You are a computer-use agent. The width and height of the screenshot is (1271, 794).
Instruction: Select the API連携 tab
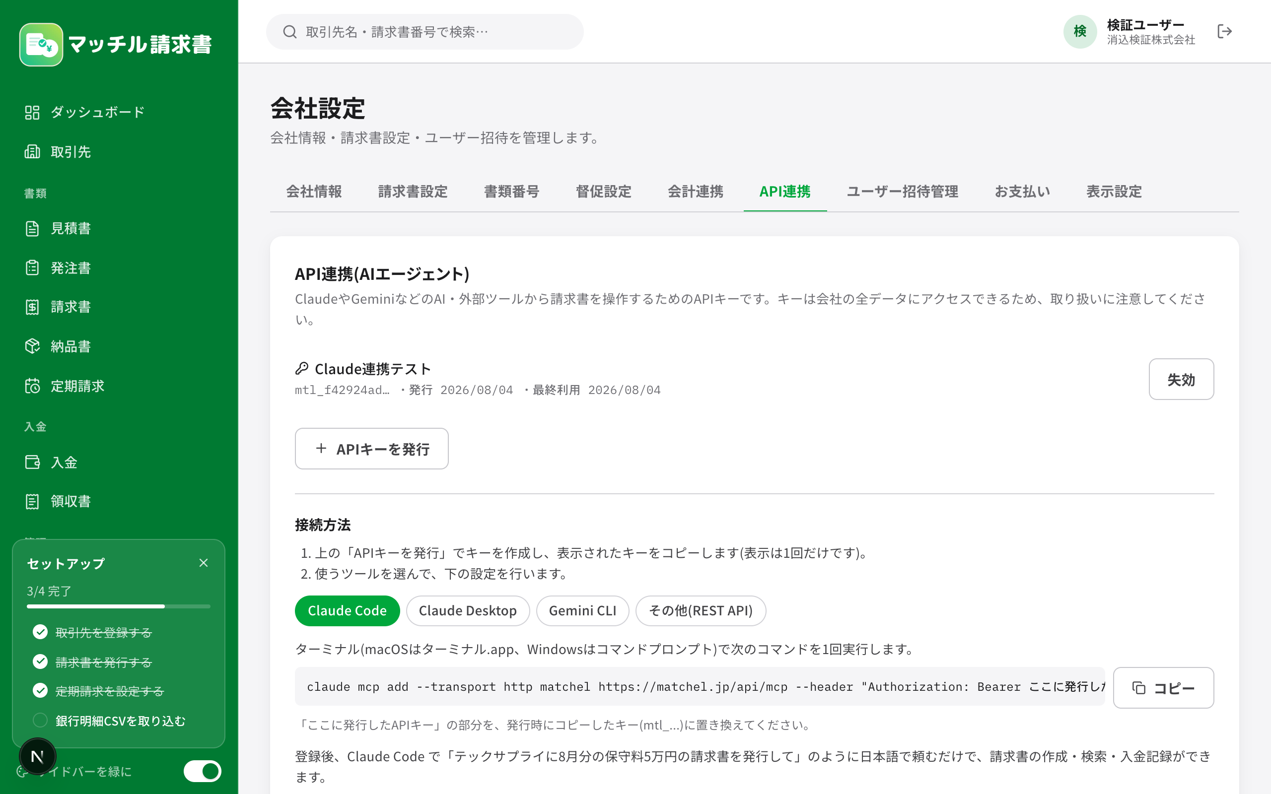pos(785,192)
